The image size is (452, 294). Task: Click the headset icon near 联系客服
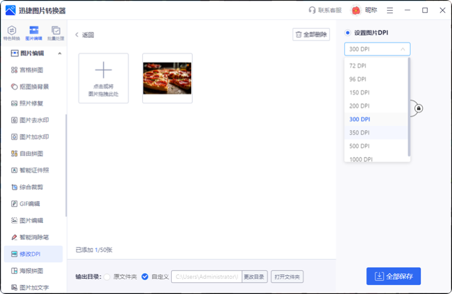click(312, 10)
